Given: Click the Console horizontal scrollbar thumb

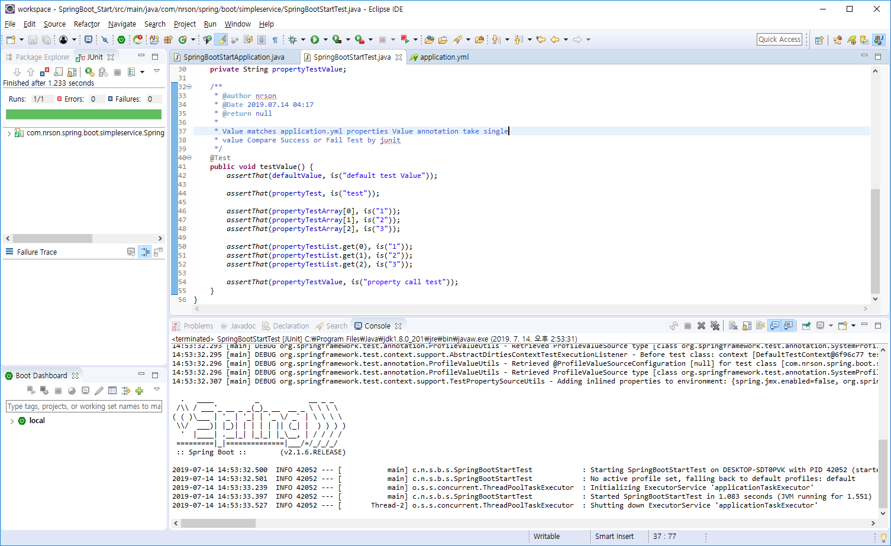Looking at the screenshot, I should [218, 524].
